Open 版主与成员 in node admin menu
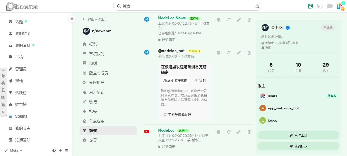Viewport: 347px width, 156px height. pyautogui.click(x=108, y=73)
